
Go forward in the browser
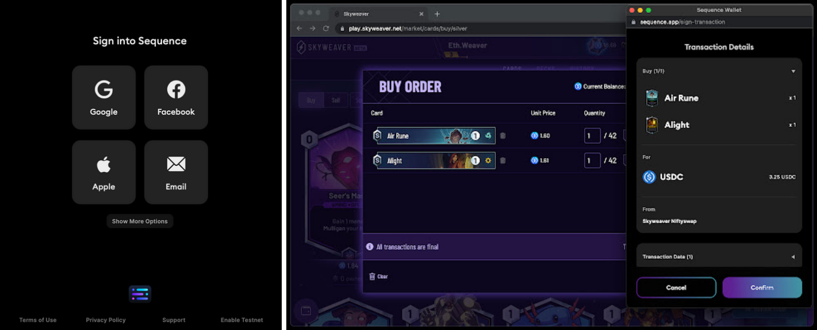click(x=312, y=28)
